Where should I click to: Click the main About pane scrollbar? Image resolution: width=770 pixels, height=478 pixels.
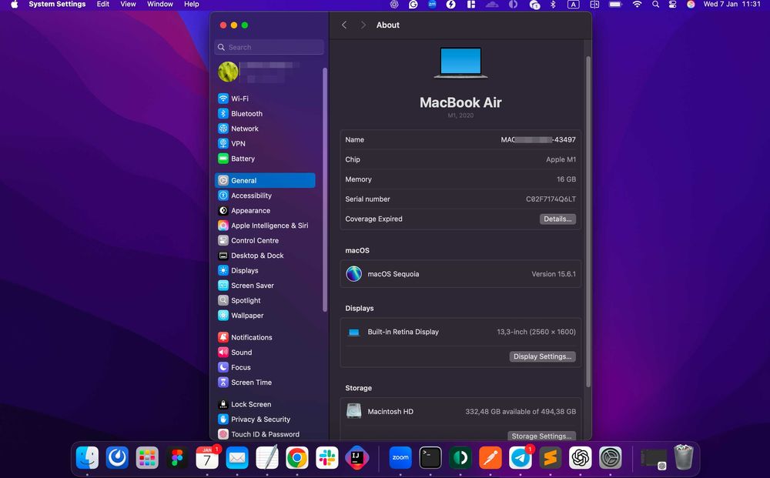click(588, 221)
